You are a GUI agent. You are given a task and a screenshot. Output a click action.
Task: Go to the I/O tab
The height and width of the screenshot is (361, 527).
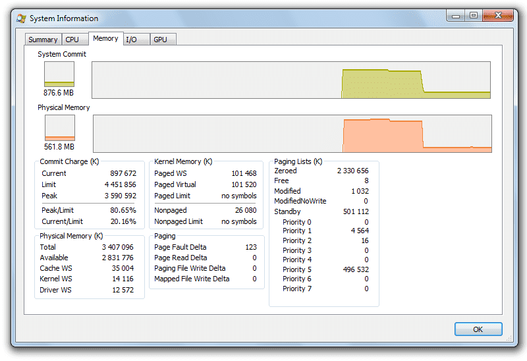point(132,40)
